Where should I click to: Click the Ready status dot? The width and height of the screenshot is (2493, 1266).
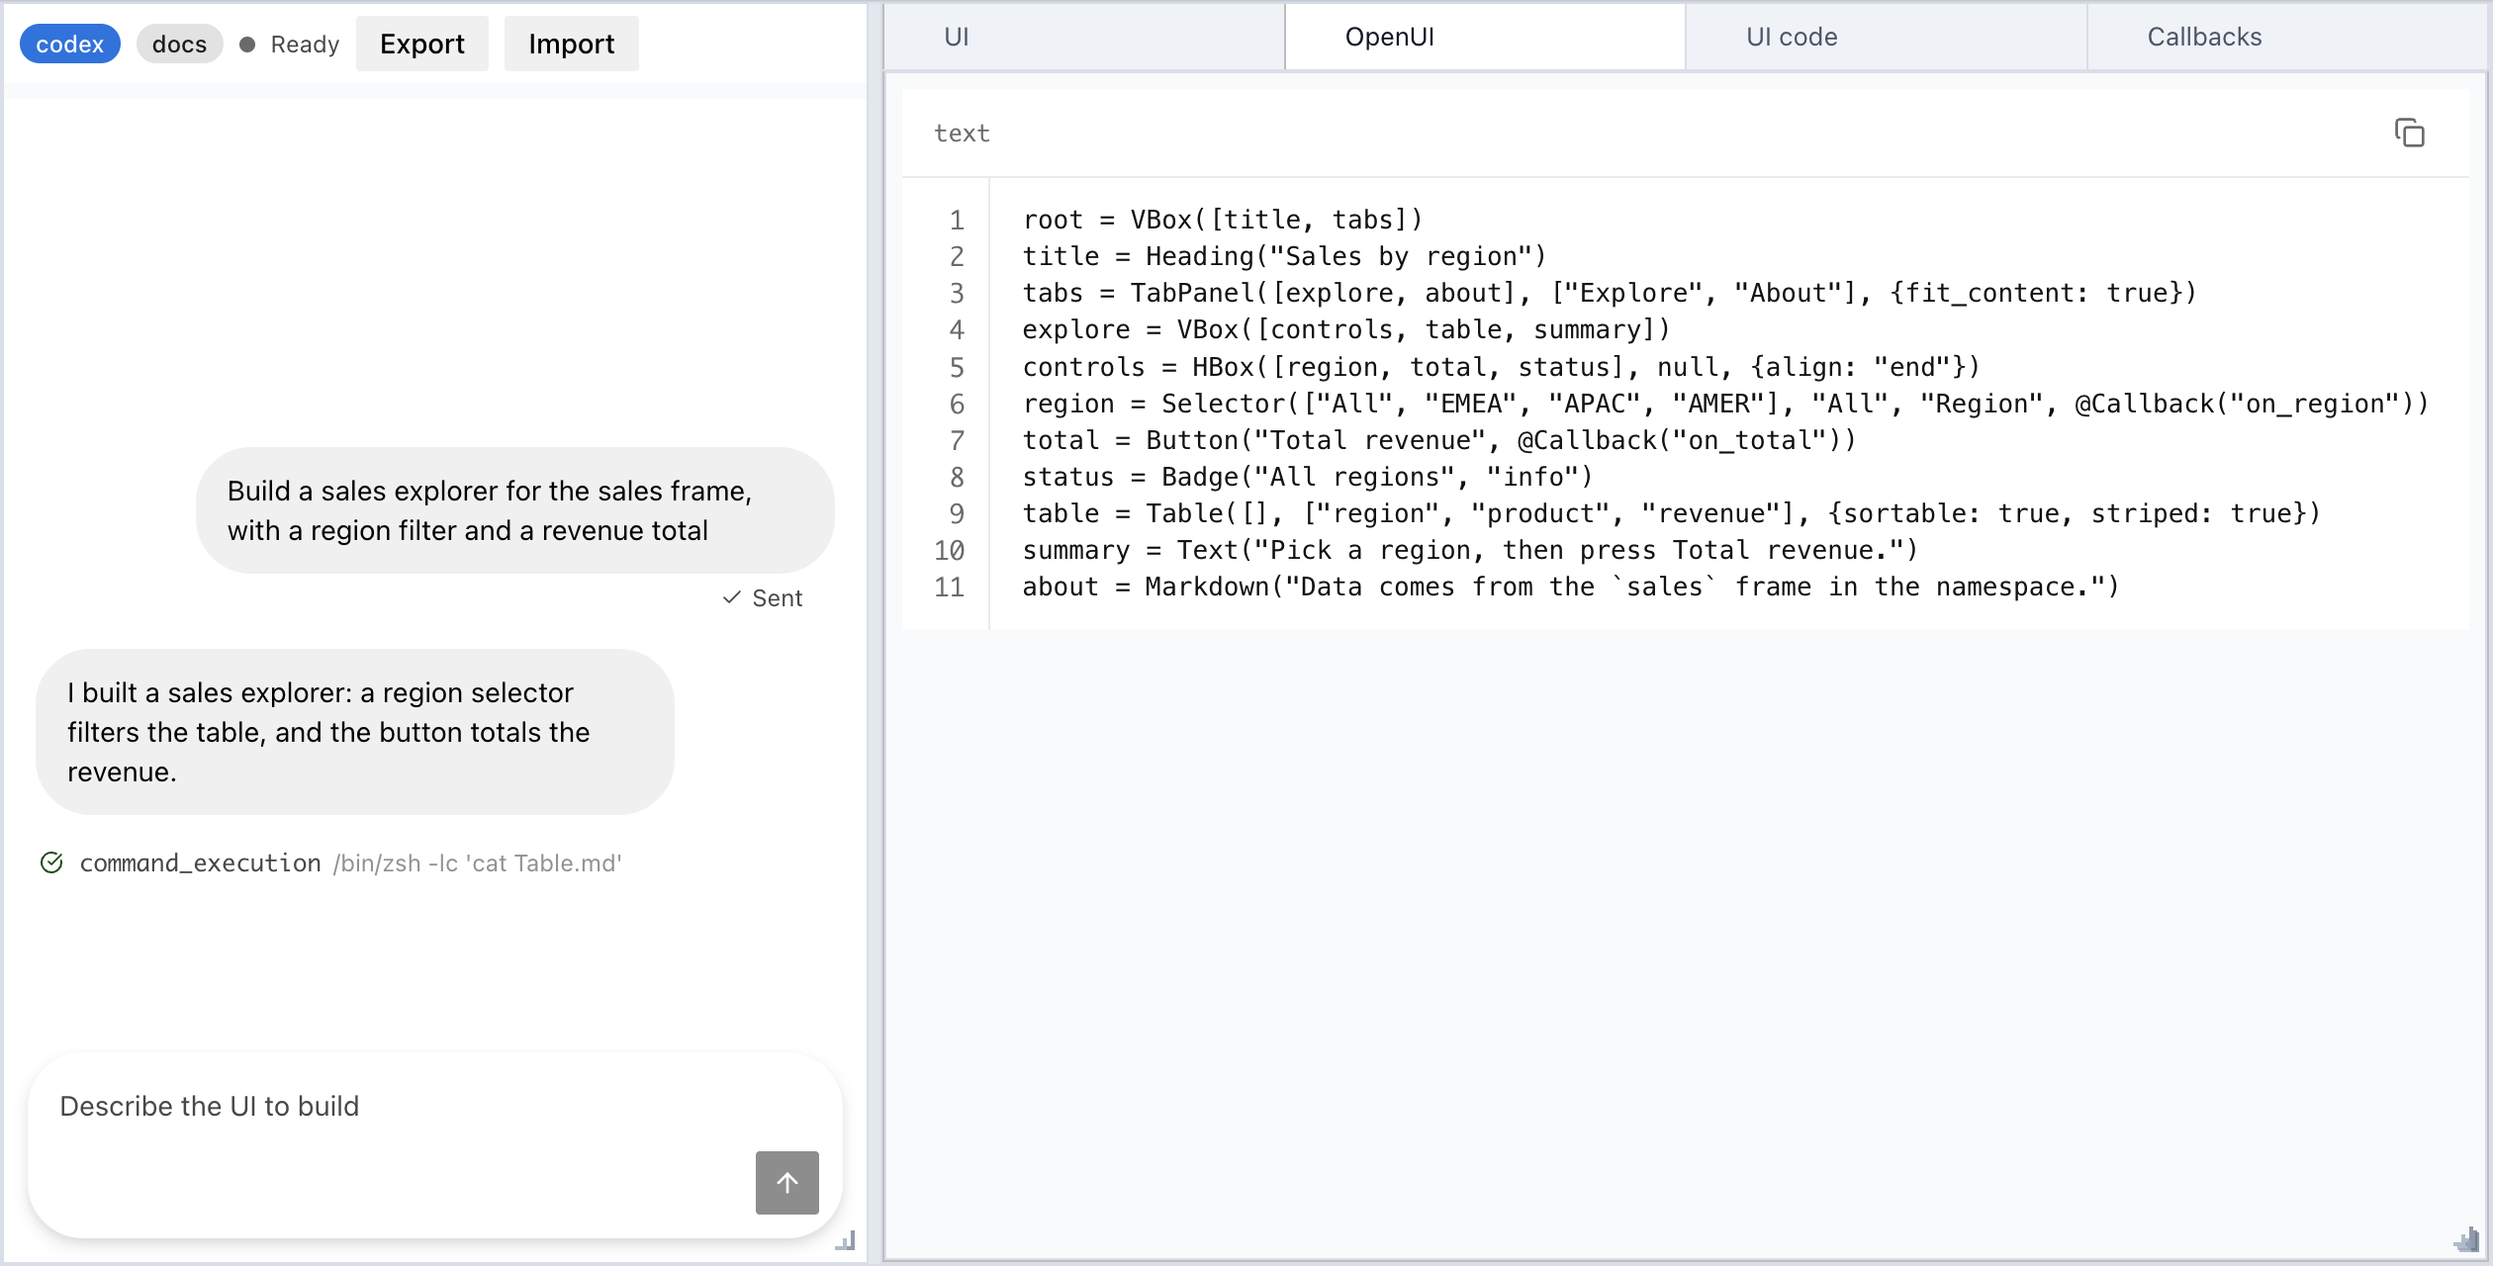[247, 45]
